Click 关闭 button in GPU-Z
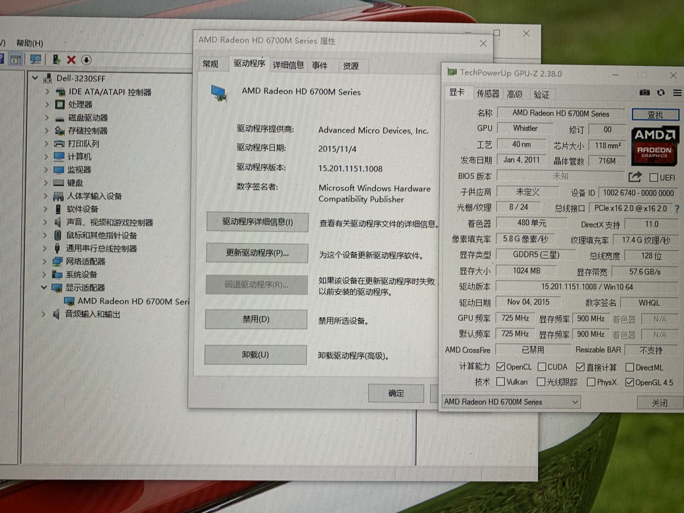684x513 pixels. click(x=660, y=403)
